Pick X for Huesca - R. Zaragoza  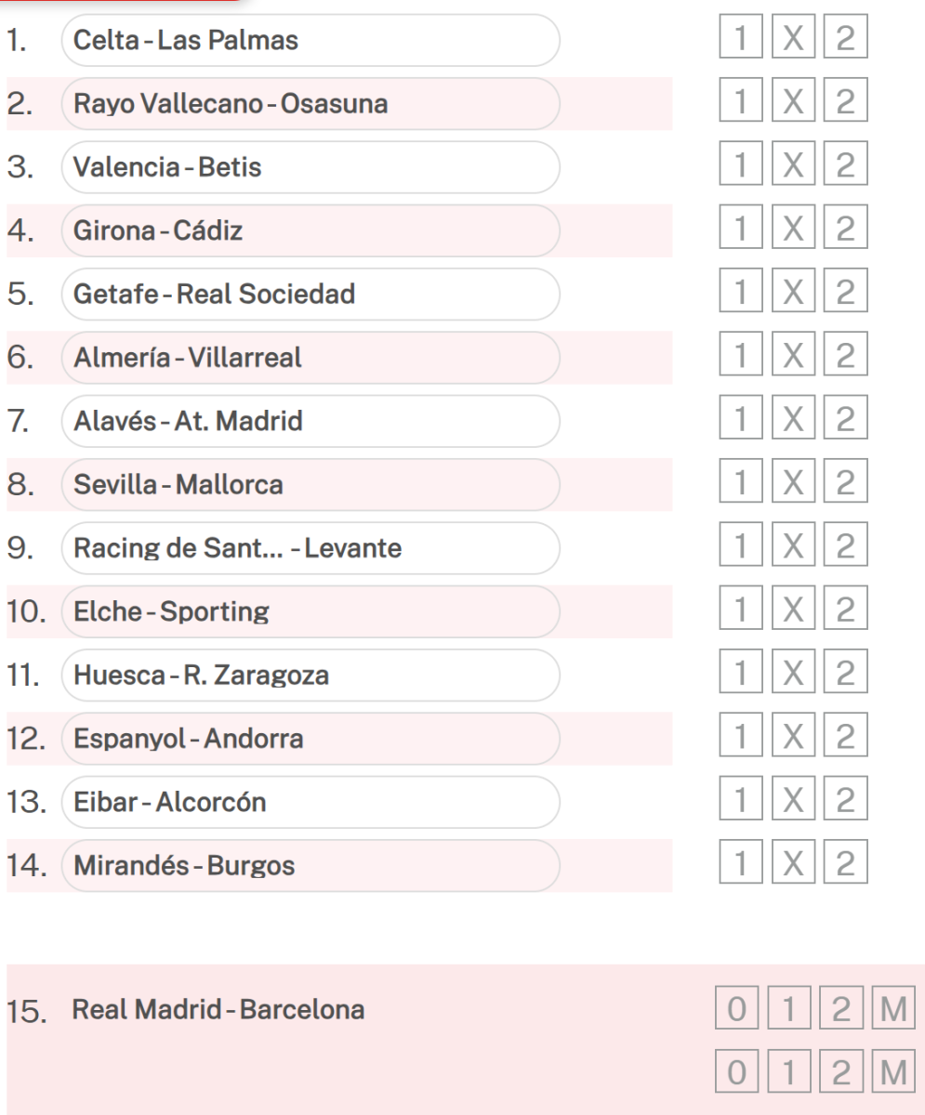793,676
